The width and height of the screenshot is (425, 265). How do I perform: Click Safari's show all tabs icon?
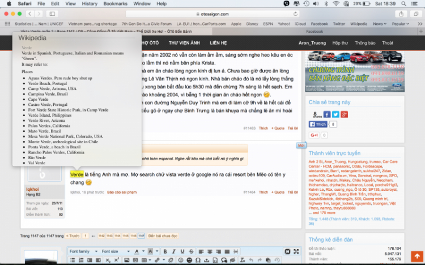(x=416, y=14)
